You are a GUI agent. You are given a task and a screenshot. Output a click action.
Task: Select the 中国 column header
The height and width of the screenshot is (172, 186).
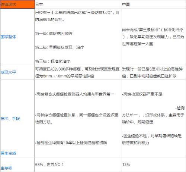pyautogui.click(x=126, y=4)
